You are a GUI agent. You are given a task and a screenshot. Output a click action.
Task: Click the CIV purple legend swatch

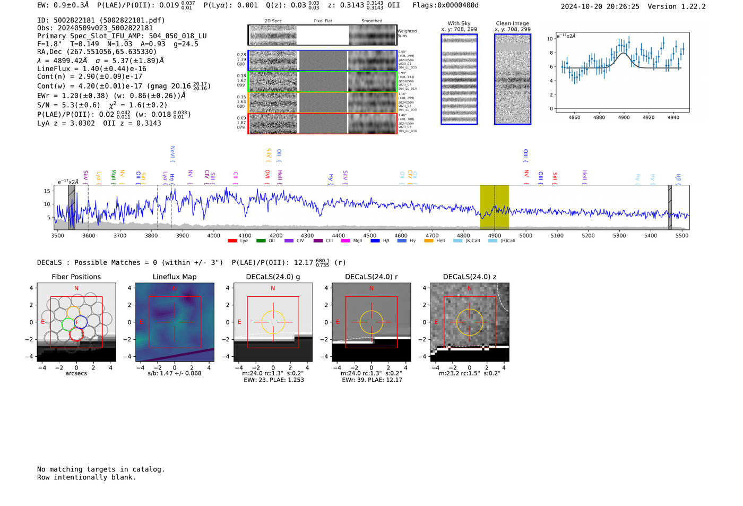(x=289, y=241)
